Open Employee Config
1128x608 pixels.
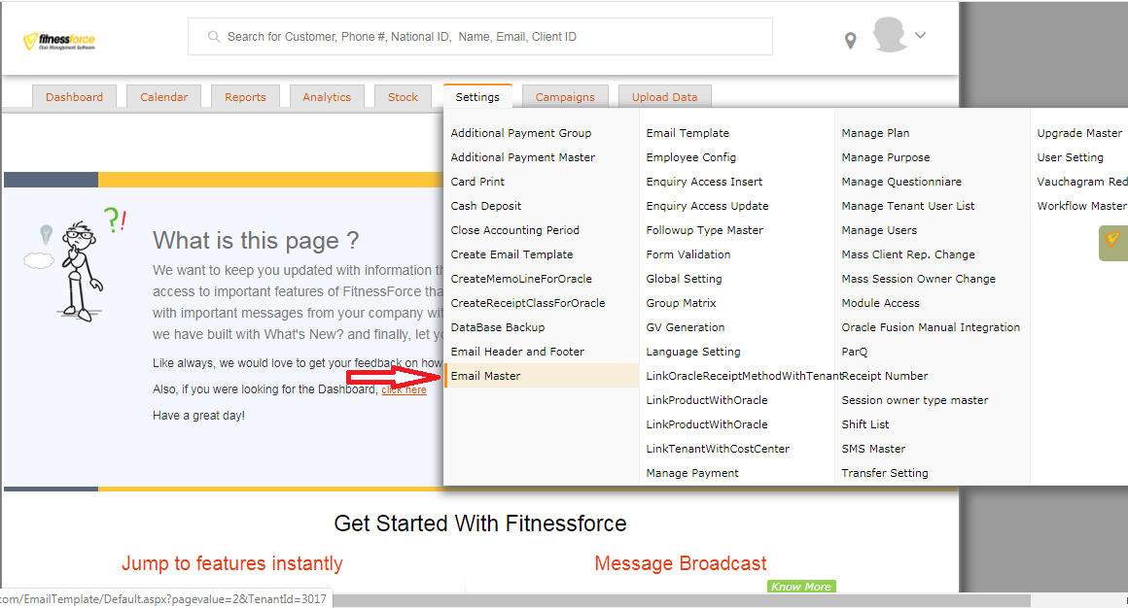tap(691, 157)
